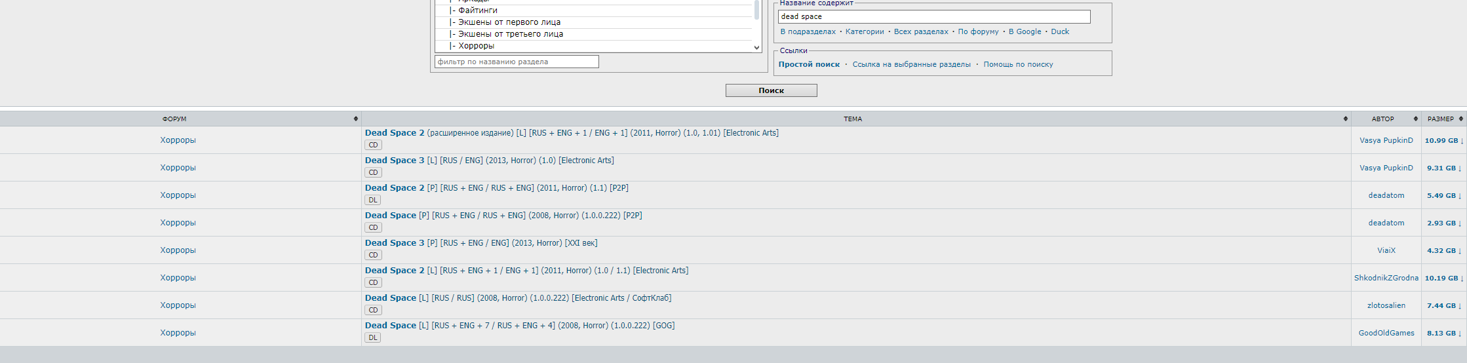Click DL tag under Dead Space 2 P2P

[372, 200]
